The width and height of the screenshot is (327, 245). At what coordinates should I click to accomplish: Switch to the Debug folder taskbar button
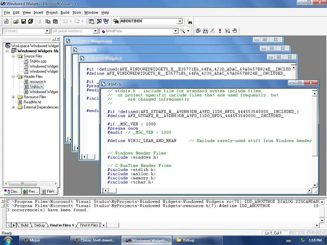(x=197, y=241)
